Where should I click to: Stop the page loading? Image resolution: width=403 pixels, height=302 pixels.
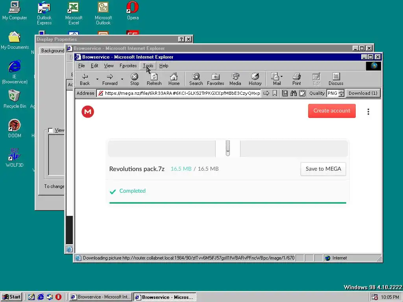point(135,79)
